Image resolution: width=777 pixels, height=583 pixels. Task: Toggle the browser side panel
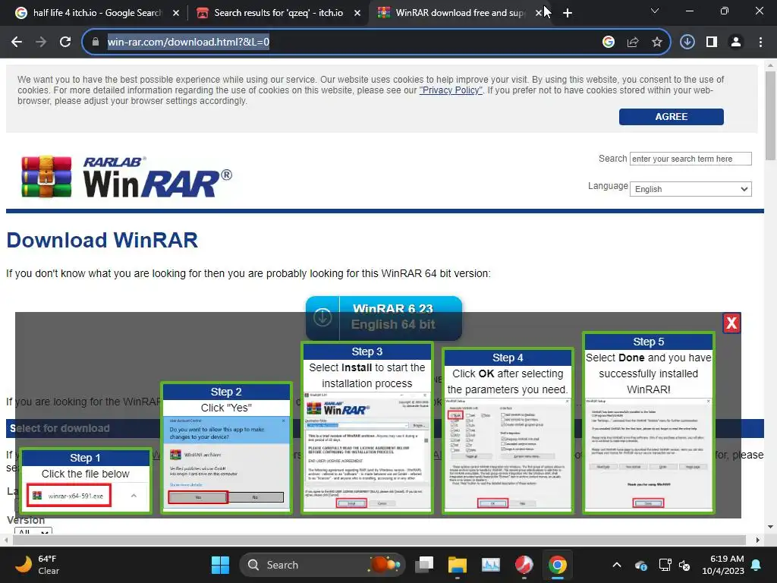tap(712, 43)
